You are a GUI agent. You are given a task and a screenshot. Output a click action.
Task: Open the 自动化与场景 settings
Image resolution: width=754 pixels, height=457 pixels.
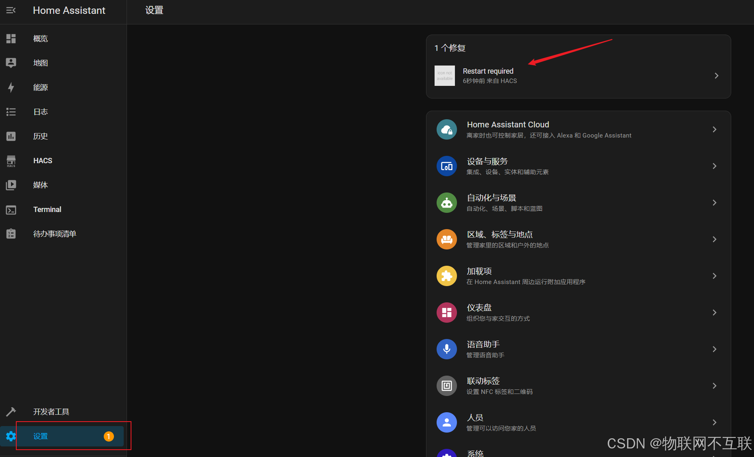pyautogui.click(x=578, y=203)
